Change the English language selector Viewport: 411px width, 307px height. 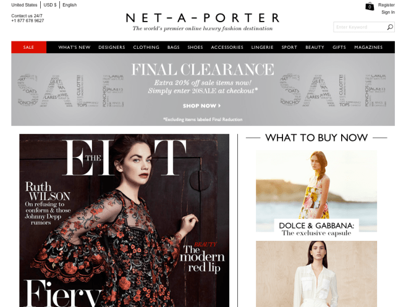69,5
